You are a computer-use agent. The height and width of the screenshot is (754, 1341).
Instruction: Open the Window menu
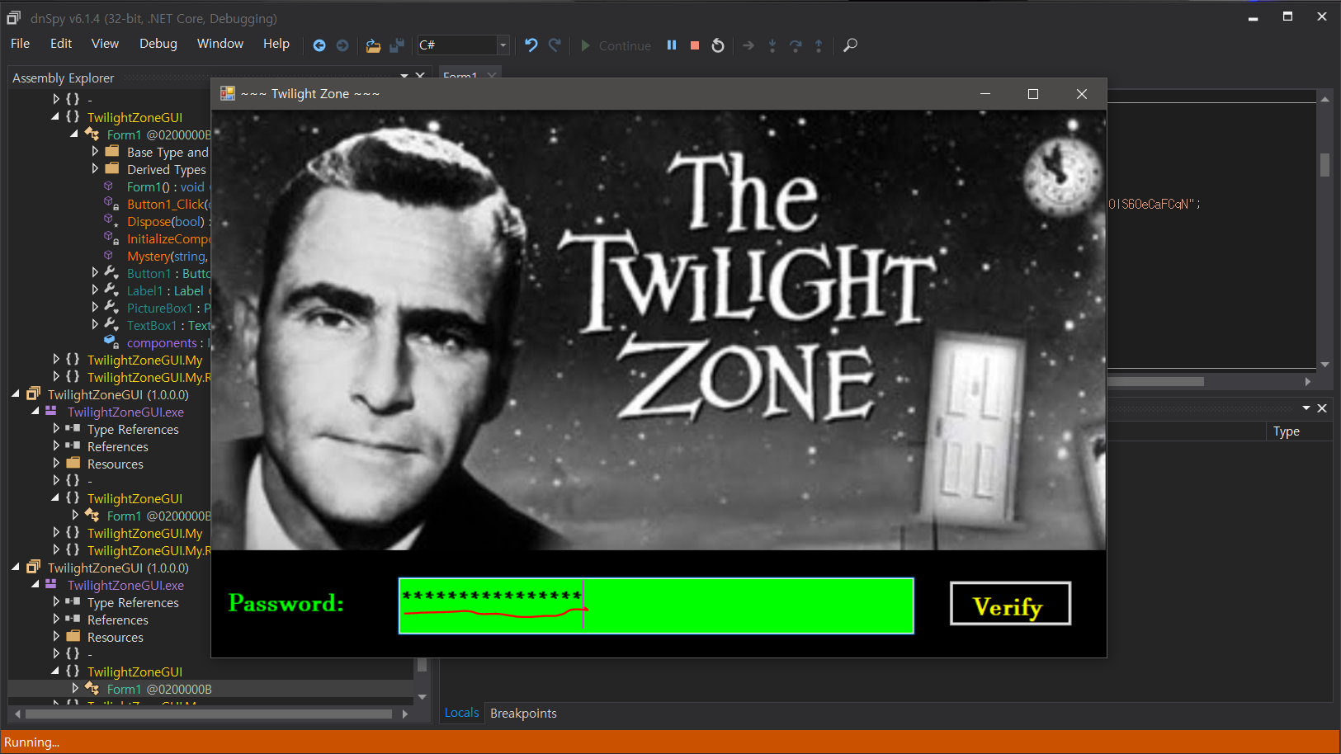click(220, 44)
